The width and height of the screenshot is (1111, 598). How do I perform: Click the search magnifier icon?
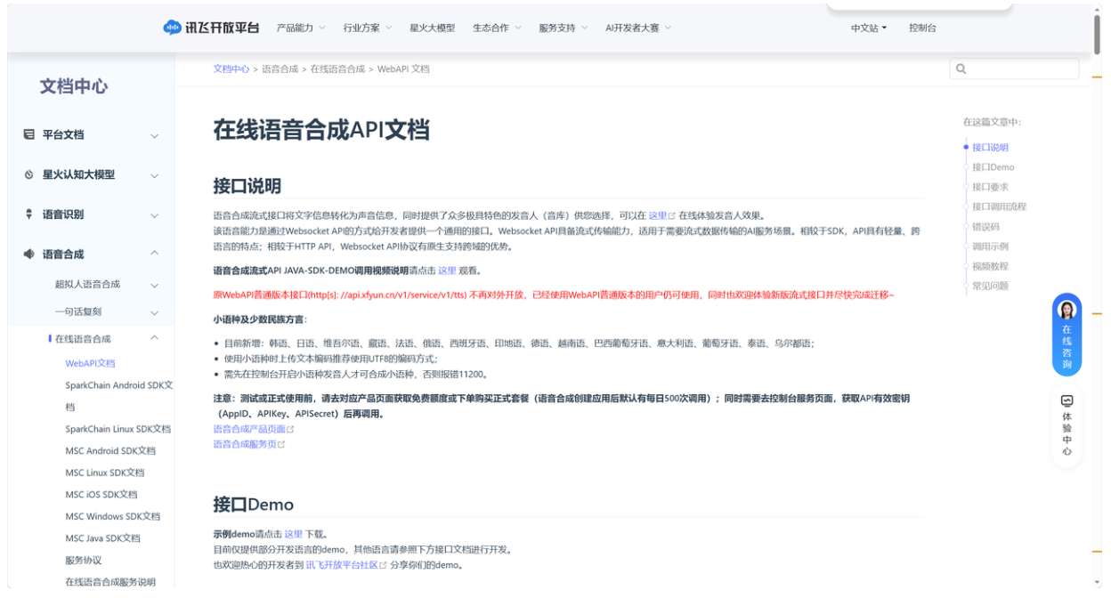coord(961,69)
